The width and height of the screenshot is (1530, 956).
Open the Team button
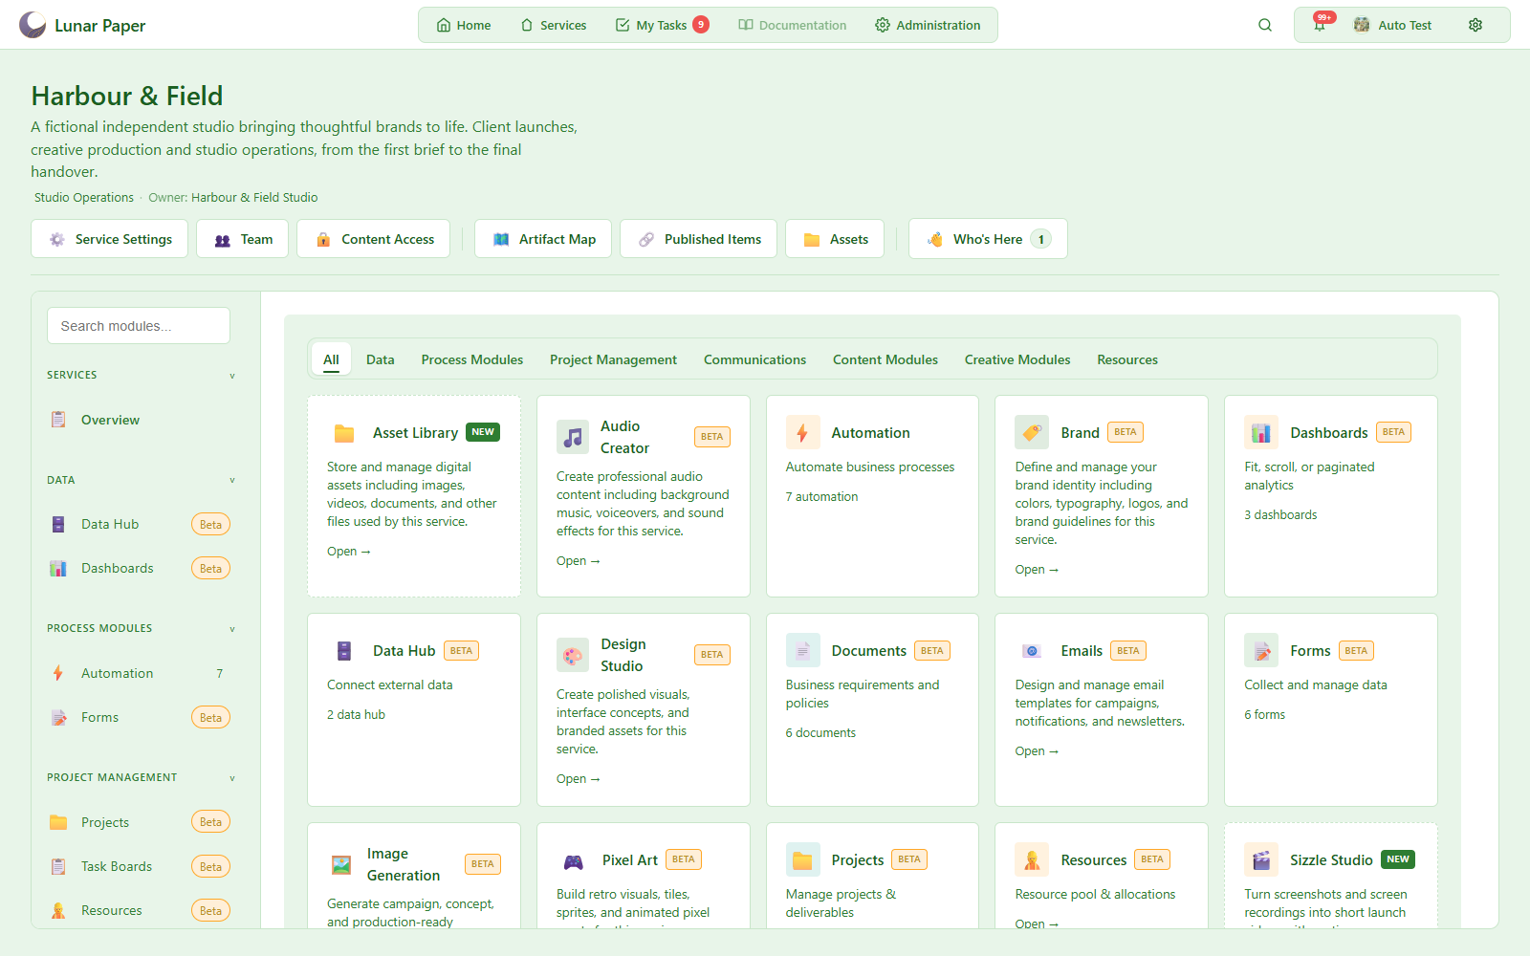(x=242, y=239)
